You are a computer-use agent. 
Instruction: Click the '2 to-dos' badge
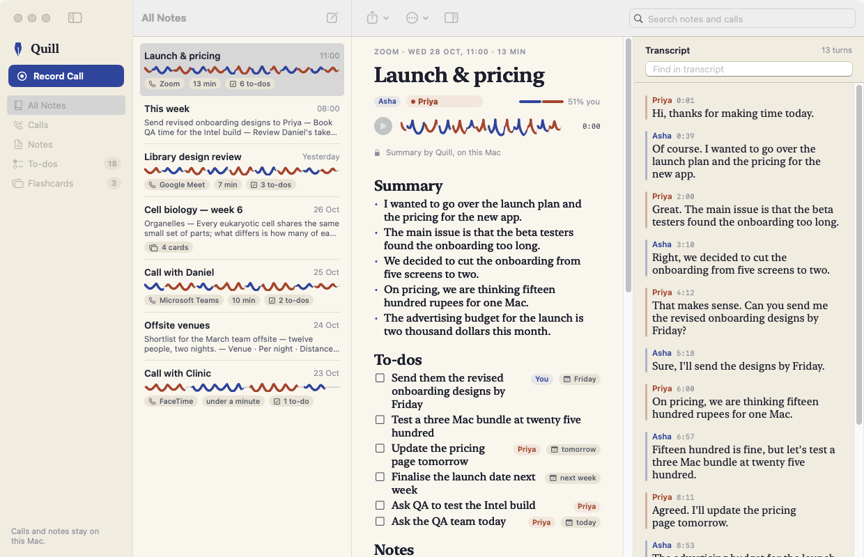pyautogui.click(x=289, y=300)
